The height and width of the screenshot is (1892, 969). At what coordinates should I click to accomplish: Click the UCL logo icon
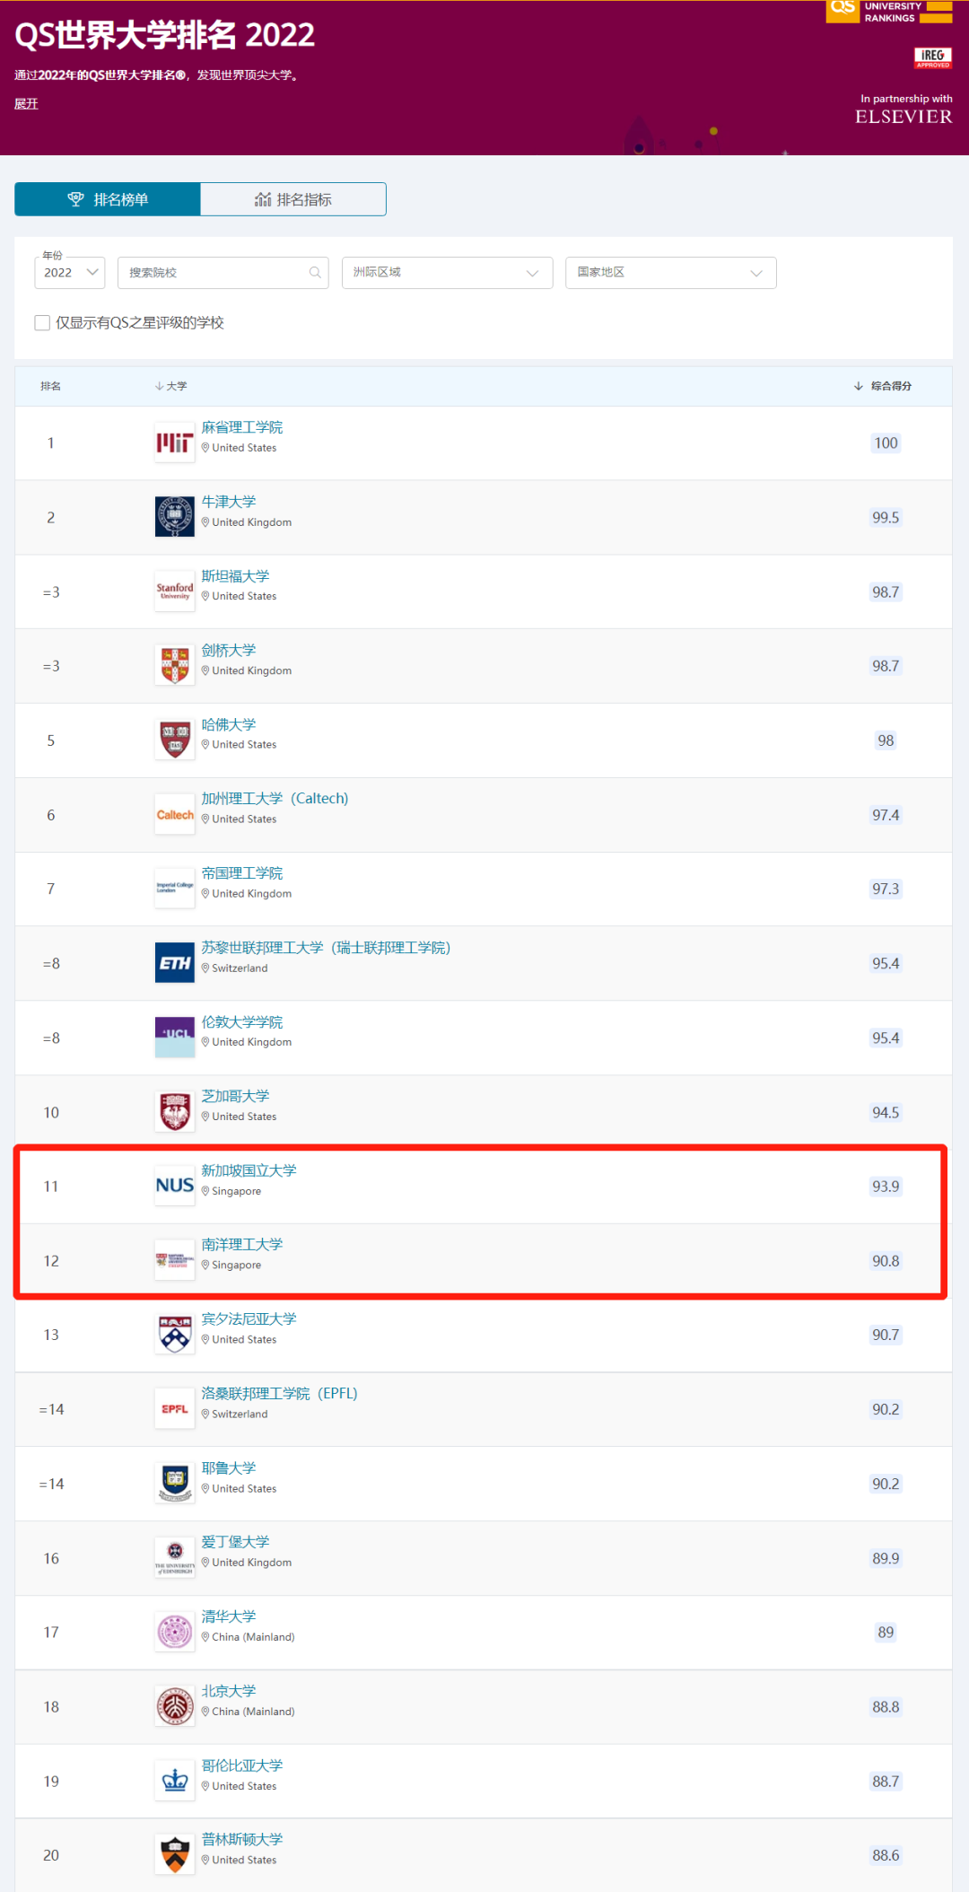pyautogui.click(x=175, y=1037)
